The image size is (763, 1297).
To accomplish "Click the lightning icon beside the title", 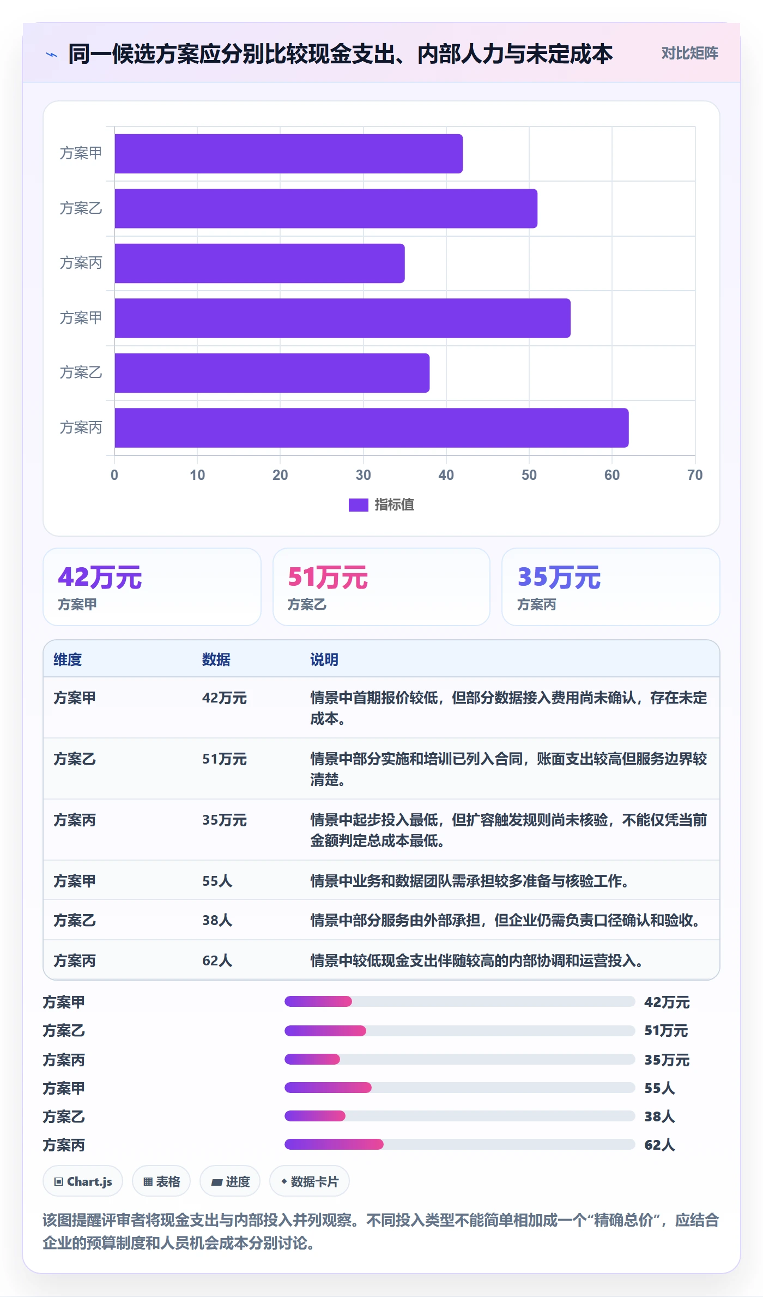I will click(x=51, y=55).
